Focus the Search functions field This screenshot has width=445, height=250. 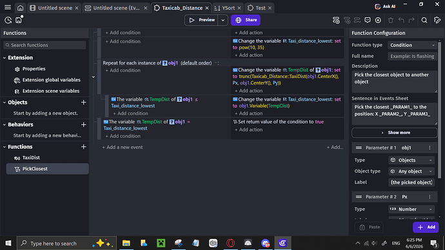click(44, 45)
